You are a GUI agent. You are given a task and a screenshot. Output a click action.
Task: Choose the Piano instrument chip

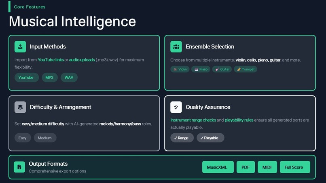tap(201, 69)
